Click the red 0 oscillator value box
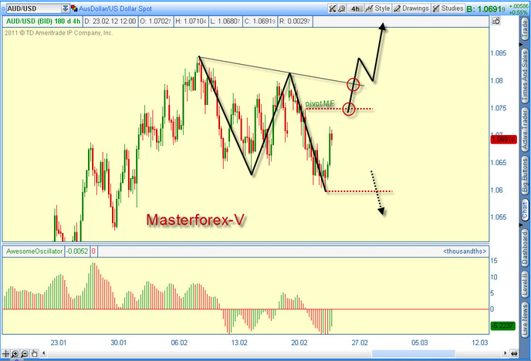The height and width of the screenshot is (361, 531). click(x=93, y=251)
